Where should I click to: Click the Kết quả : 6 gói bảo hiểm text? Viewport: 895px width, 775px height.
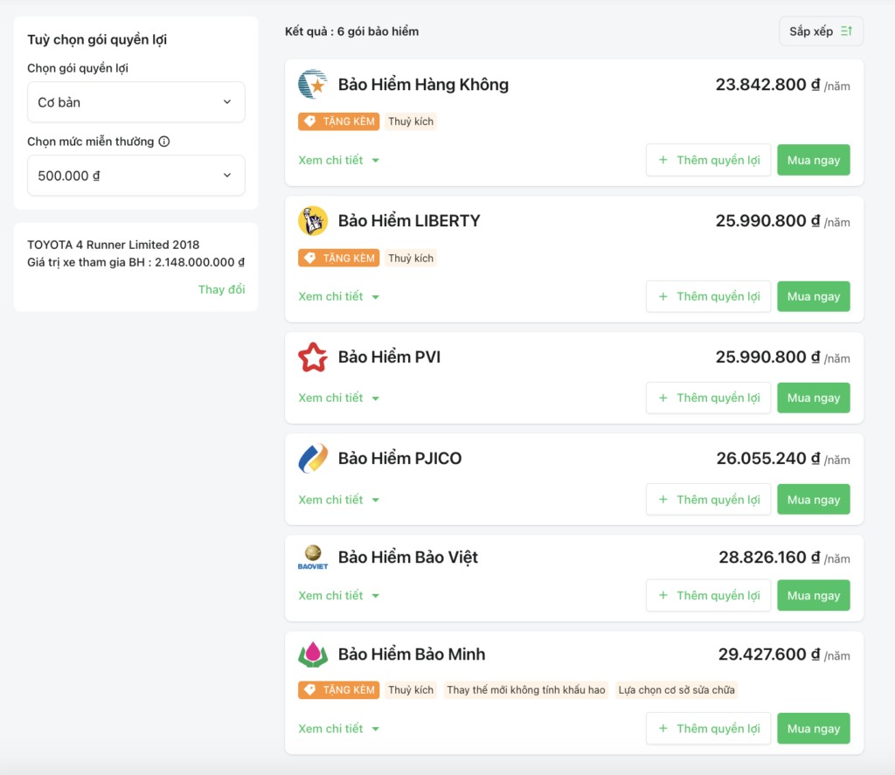[x=351, y=31]
